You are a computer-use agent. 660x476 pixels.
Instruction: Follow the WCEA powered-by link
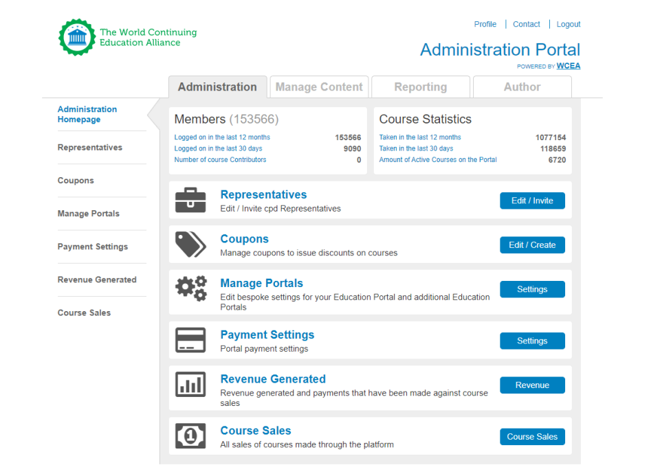569,66
